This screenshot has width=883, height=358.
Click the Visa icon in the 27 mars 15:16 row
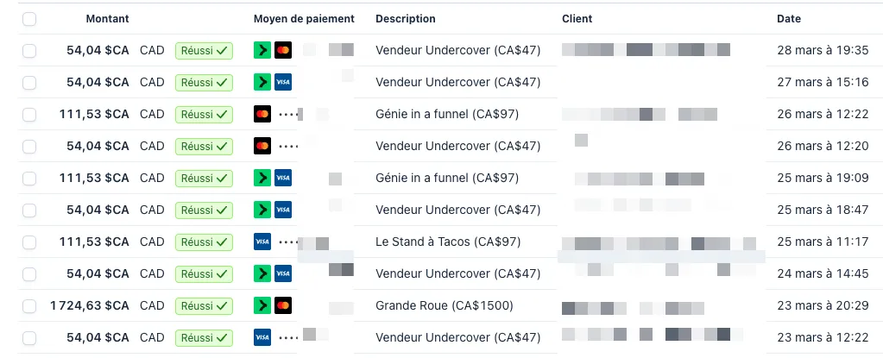click(x=282, y=83)
